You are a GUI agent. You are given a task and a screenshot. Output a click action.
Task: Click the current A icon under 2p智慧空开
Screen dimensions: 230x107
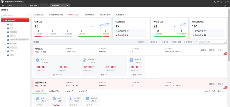pos(38,99)
